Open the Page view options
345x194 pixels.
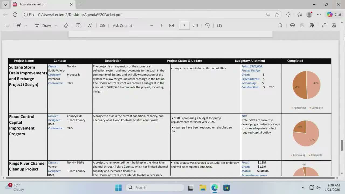point(220,25)
